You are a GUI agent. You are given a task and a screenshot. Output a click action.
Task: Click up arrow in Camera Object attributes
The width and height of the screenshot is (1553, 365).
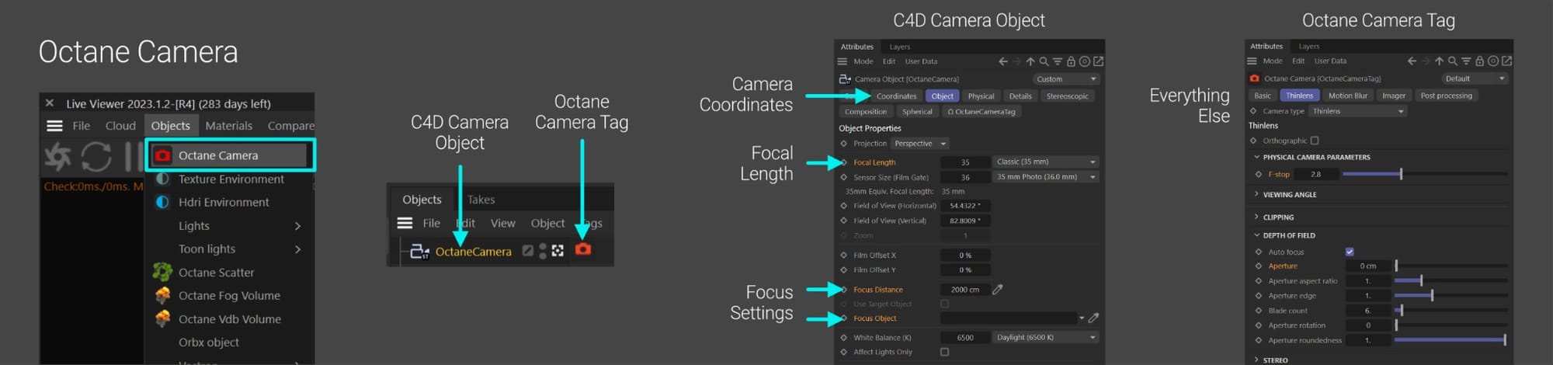1030,61
